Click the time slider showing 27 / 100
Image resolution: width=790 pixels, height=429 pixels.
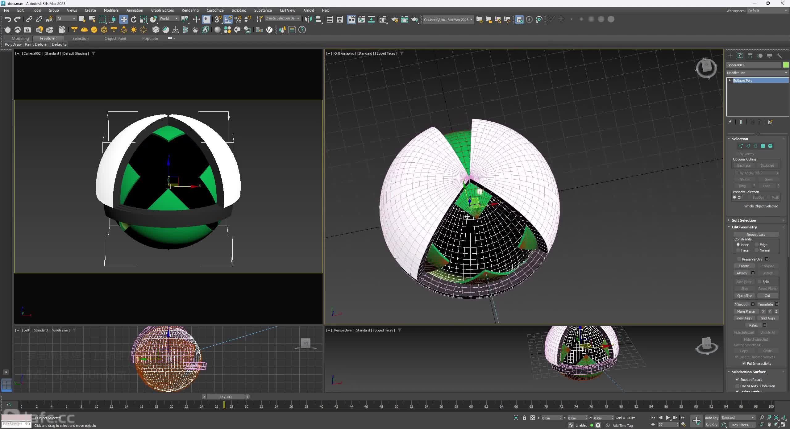[225, 397]
